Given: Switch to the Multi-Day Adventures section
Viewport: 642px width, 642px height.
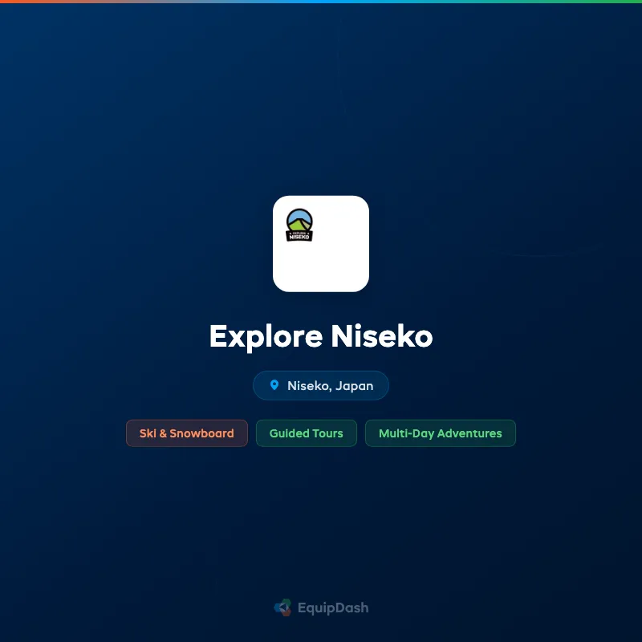Looking at the screenshot, I should click(440, 433).
